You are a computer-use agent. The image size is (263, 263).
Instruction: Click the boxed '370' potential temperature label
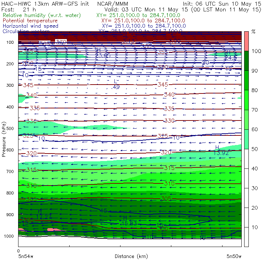click(61, 42)
